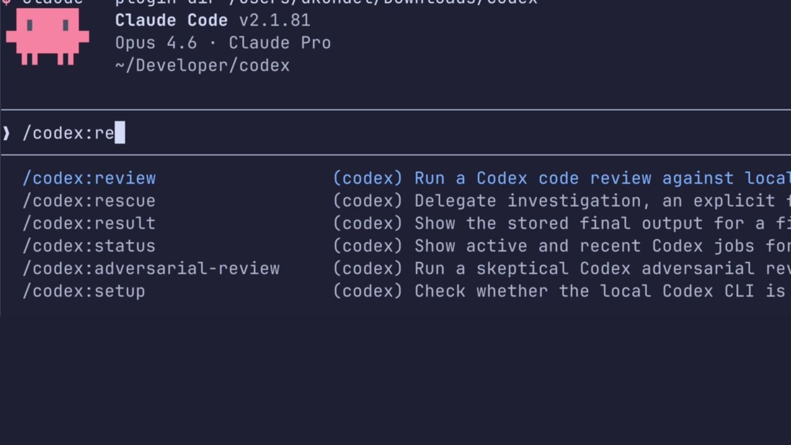Select the /codex:review command suggestion

tap(89, 178)
